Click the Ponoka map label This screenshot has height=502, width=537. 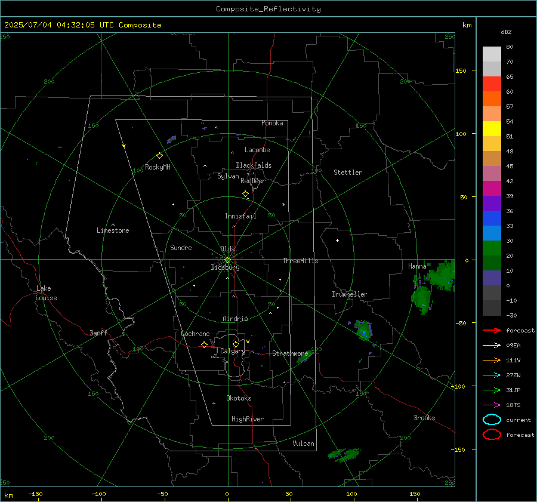pyautogui.click(x=272, y=123)
